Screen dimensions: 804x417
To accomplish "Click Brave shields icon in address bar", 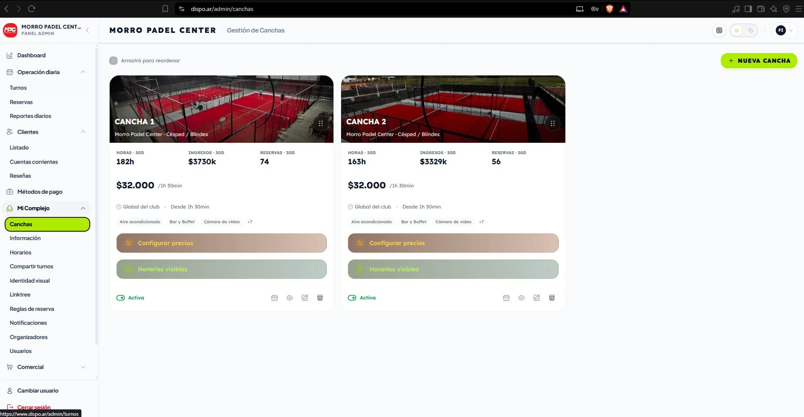I will 609,9.
